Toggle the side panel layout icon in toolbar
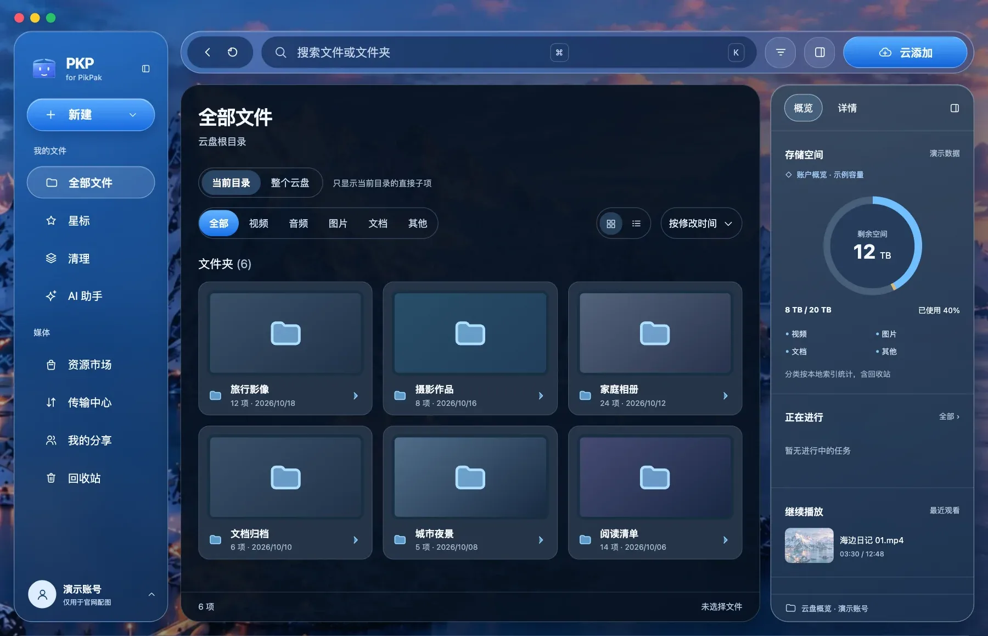The width and height of the screenshot is (988, 636). [x=820, y=52]
